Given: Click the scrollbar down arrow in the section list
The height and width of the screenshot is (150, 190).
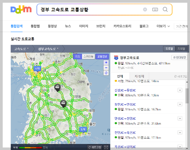Looking at the screenshot, I should point(187,148).
